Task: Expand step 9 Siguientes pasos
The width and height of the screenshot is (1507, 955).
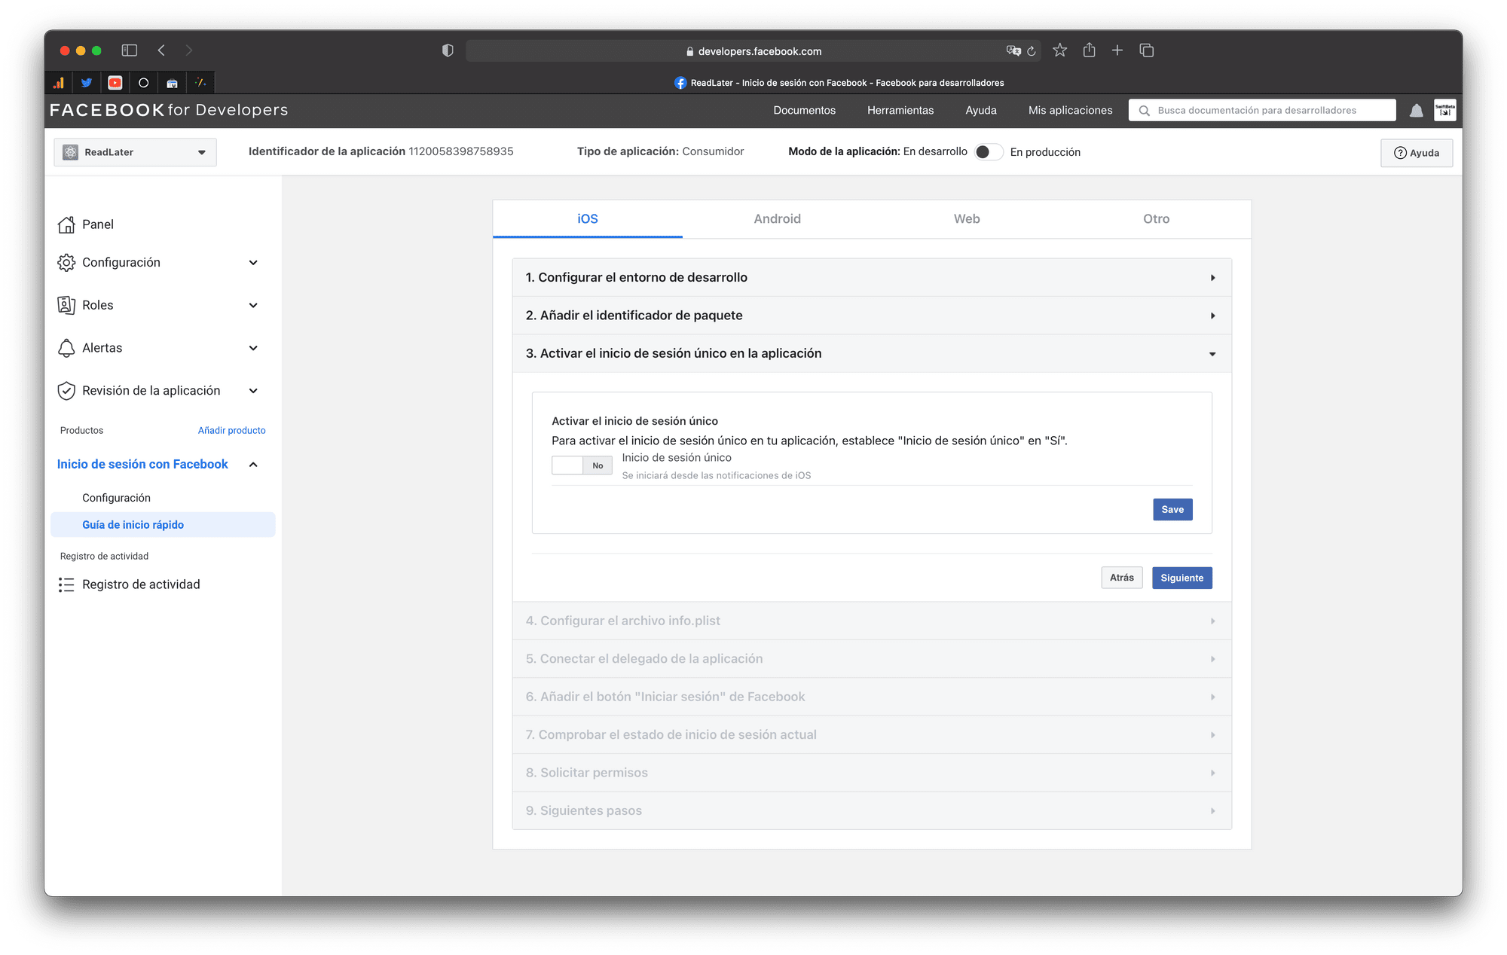Action: 872,810
